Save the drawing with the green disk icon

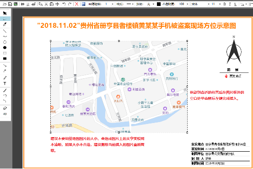16,4
